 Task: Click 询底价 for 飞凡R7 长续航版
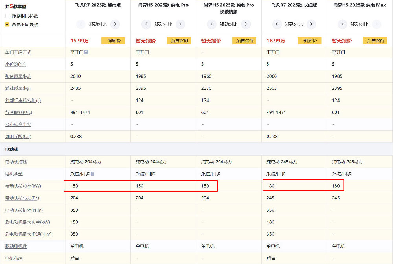pyautogui.click(x=309, y=41)
